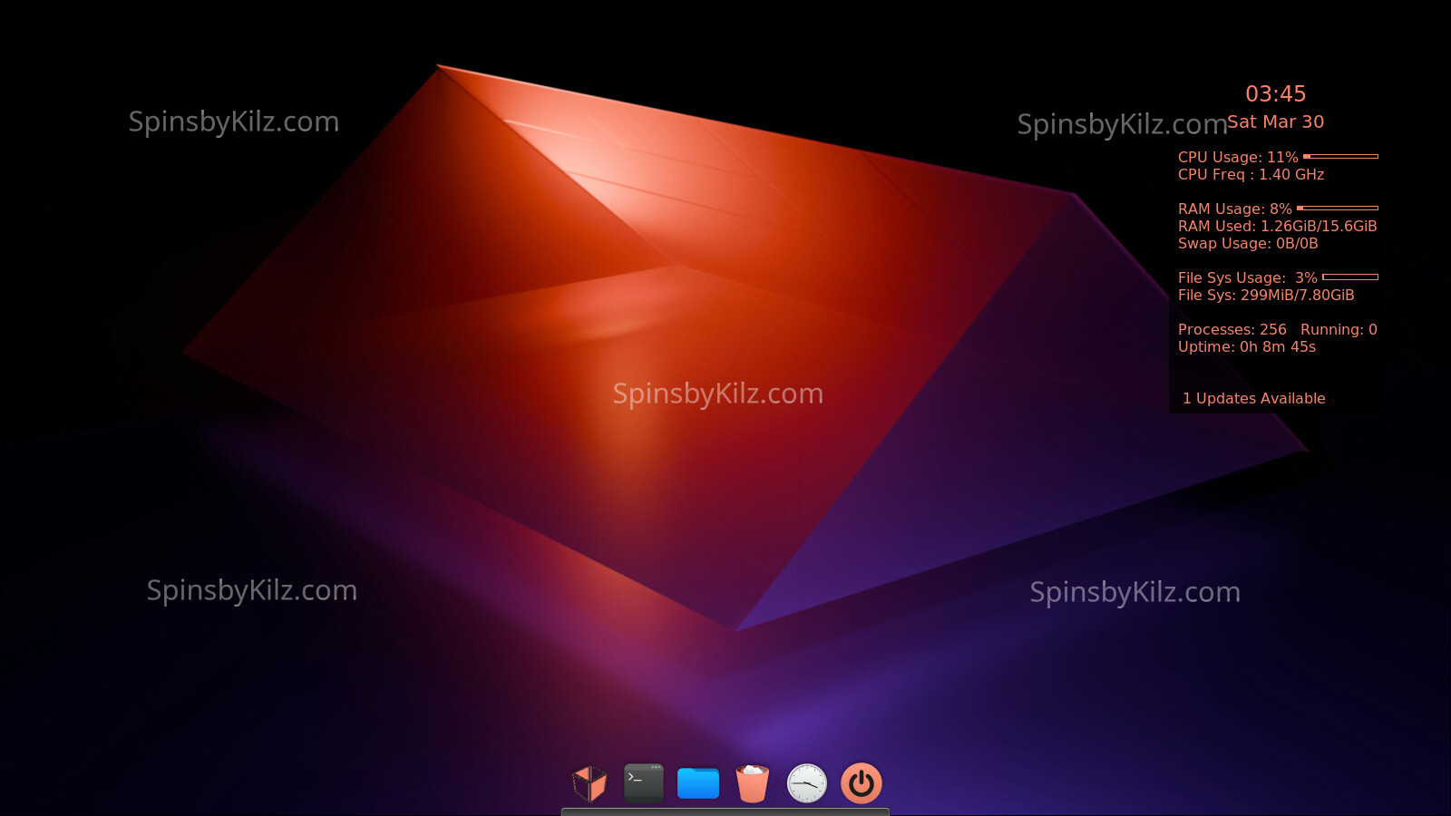Click the Uptime readout in system monitor
The image size is (1451, 816).
pos(1246,347)
